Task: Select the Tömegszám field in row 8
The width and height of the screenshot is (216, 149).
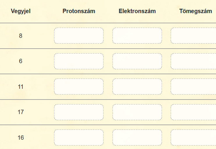Action: 193,36
